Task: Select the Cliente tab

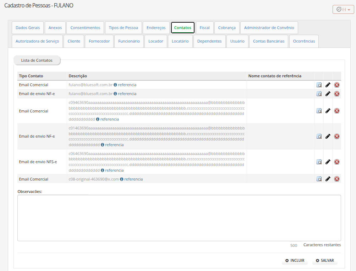Action: tap(74, 41)
